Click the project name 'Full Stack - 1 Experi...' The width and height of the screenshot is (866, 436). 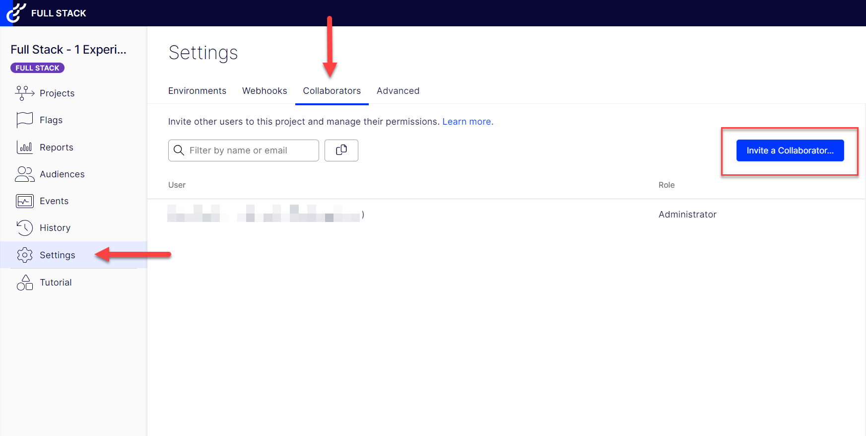(68, 50)
